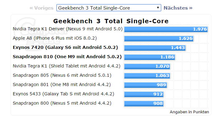Go to the Nächstes » chart
The height and width of the screenshot is (117, 218).
(x=178, y=8)
